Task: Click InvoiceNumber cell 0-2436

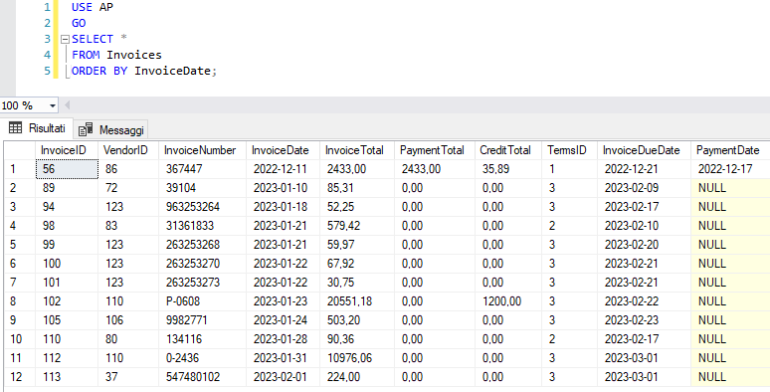Action: [x=202, y=358]
